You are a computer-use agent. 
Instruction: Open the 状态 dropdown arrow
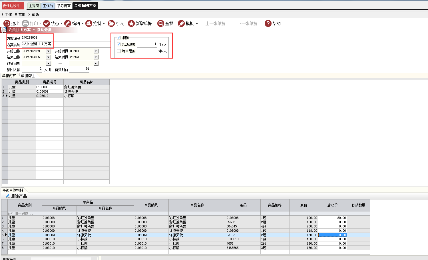point(61,24)
